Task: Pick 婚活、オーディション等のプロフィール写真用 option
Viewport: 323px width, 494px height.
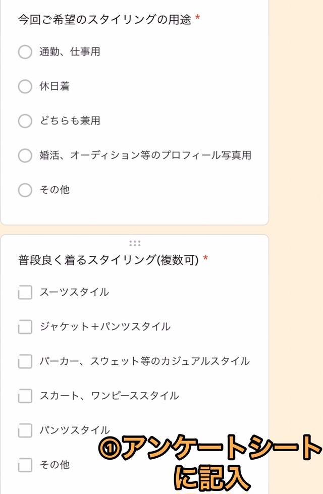Action: coord(25,155)
